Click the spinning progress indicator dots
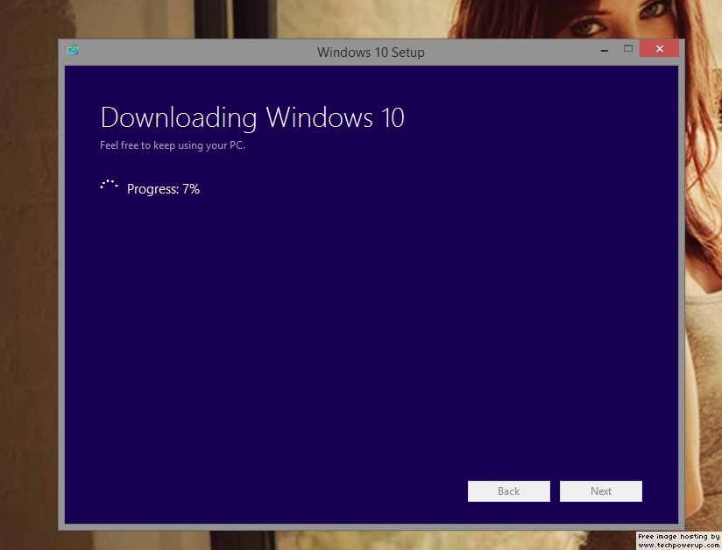This screenshot has width=722, height=550. click(110, 185)
